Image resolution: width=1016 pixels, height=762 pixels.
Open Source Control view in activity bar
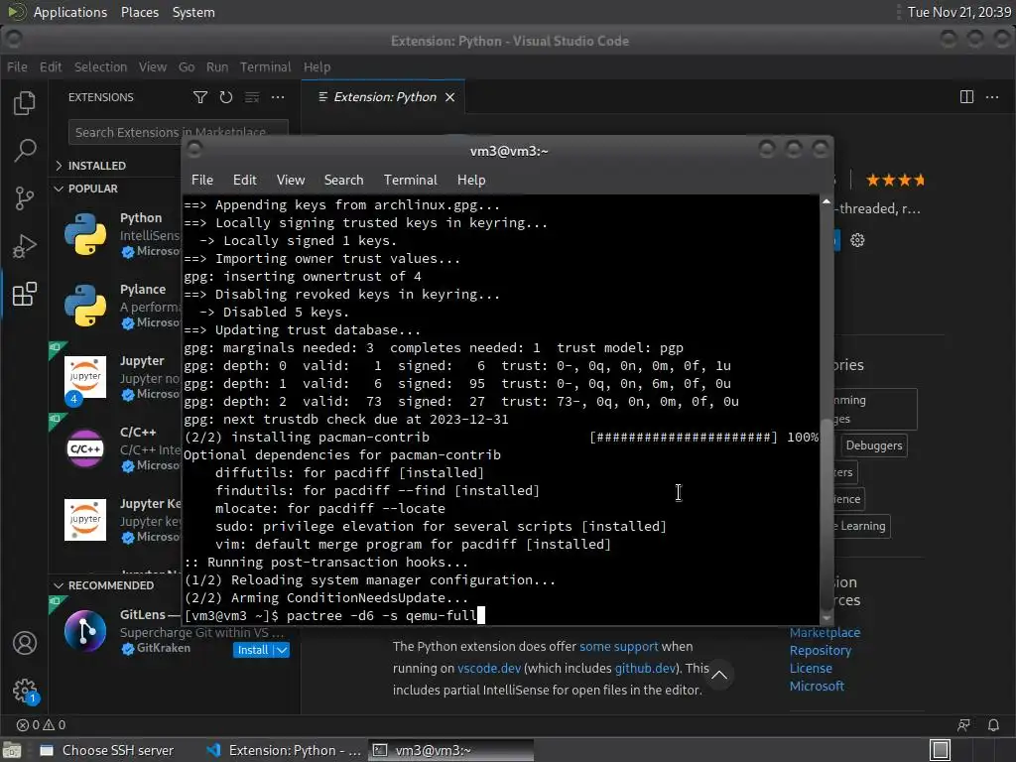pos(25,198)
